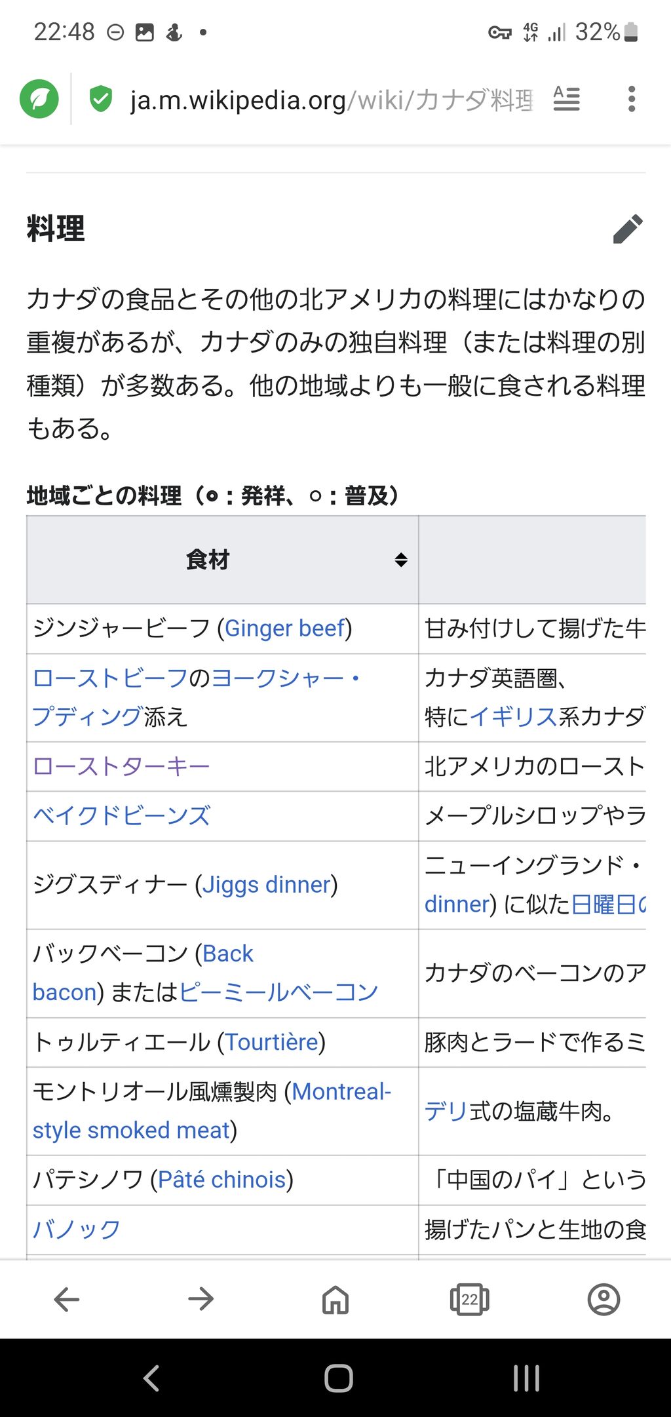This screenshot has width=671, height=1417.
Task: Open the browser profile account icon
Action: click(604, 1298)
